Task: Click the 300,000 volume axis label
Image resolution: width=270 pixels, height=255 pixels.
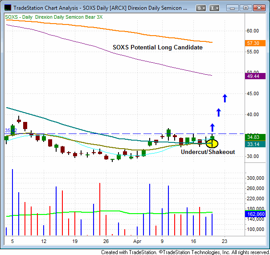Action: point(255,178)
